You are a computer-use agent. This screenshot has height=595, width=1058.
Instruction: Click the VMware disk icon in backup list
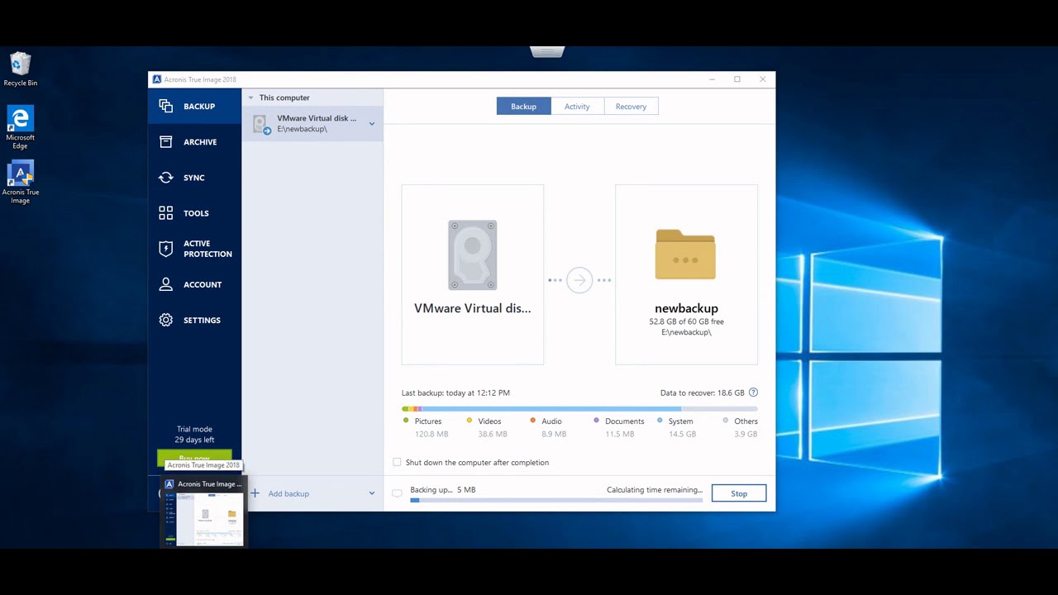pyautogui.click(x=261, y=124)
